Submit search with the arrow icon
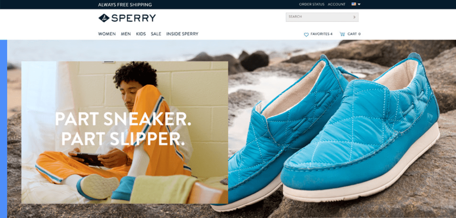Screen dimensions: 456x218 tap(354, 17)
